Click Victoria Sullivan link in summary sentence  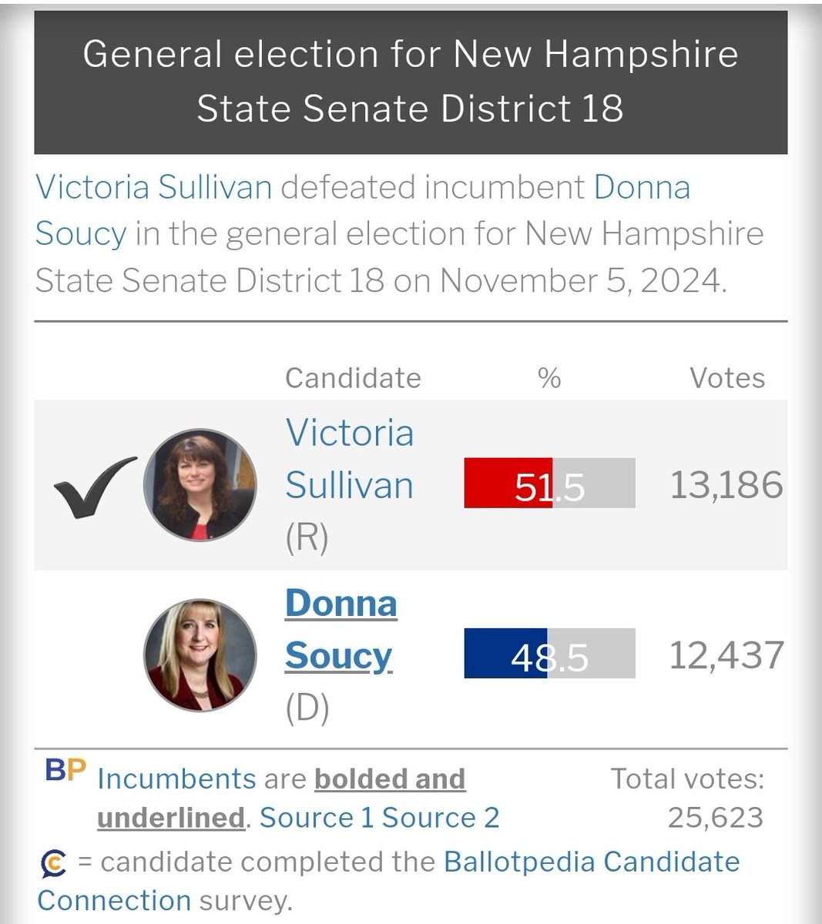click(x=154, y=187)
